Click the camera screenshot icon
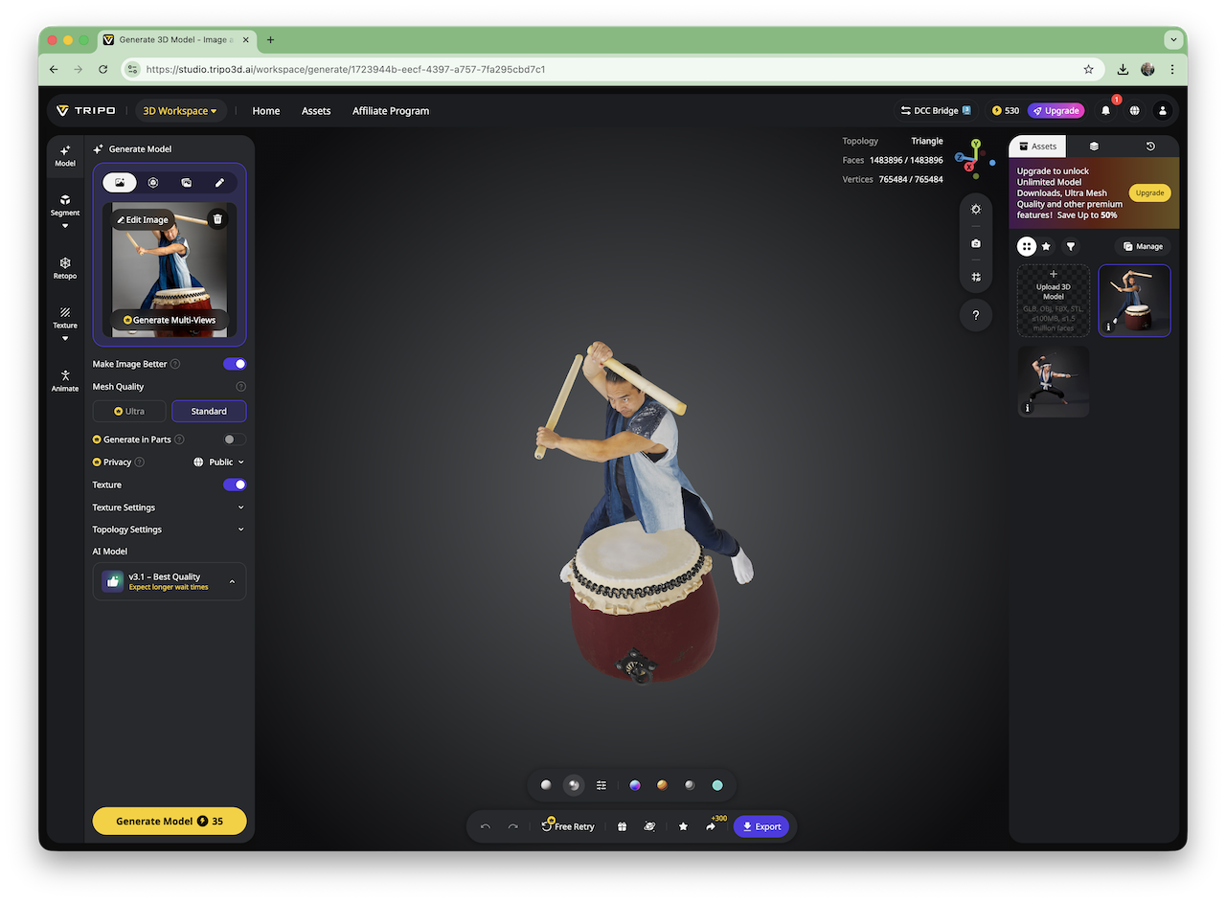Image resolution: width=1226 pixels, height=902 pixels. coord(975,243)
